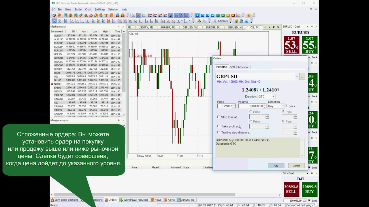The height and width of the screenshot is (207, 369).
Task: Select the green 4-hour timeframe icon
Action: (x=223, y=15)
